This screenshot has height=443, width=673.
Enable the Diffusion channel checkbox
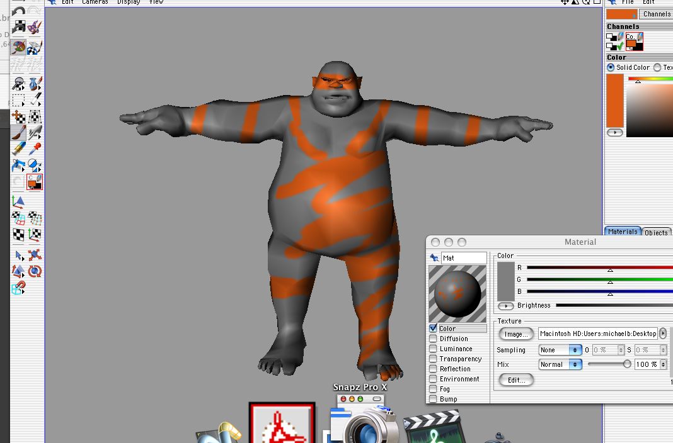pos(433,339)
